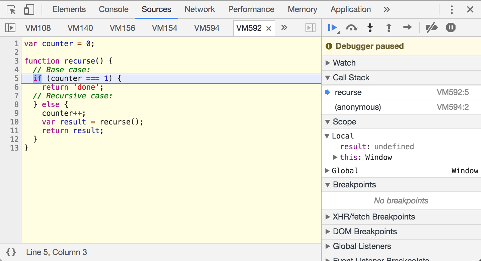Switch to the VM156 file tab
Viewport: 481px width, 261px height.
(123, 28)
